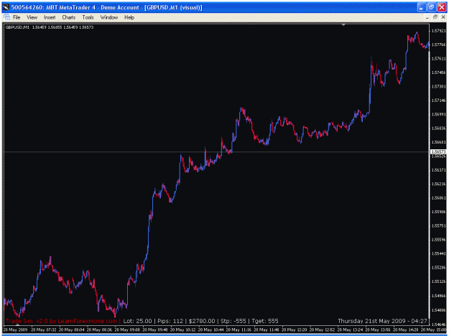The image size is (449, 336).
Task: Click the '$2780.00' profit readout
Action: (202, 321)
